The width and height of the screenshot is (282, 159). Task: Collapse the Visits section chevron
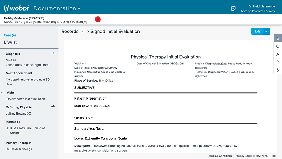(x=3, y=92)
